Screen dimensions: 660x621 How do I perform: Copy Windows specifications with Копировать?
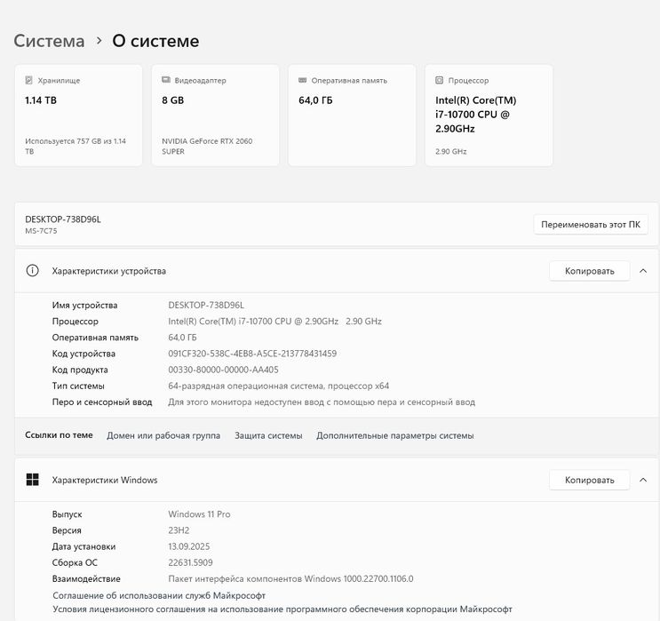(x=589, y=480)
